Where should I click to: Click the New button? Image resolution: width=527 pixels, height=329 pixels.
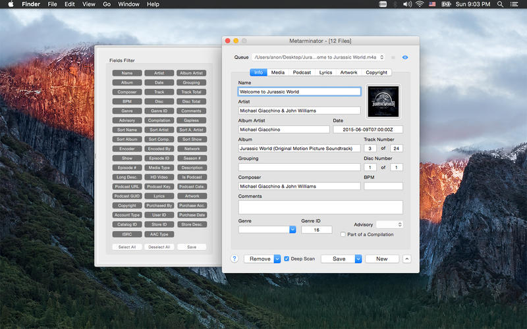point(382,259)
